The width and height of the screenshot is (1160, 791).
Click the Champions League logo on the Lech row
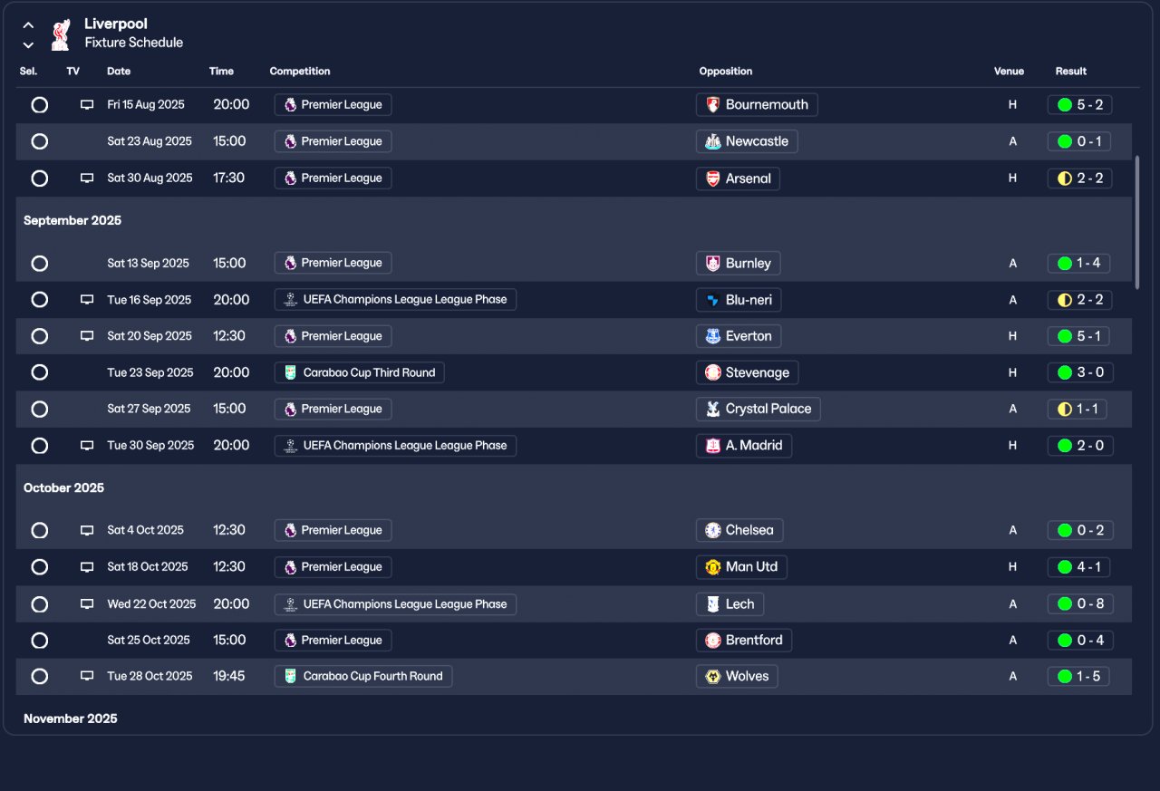290,604
